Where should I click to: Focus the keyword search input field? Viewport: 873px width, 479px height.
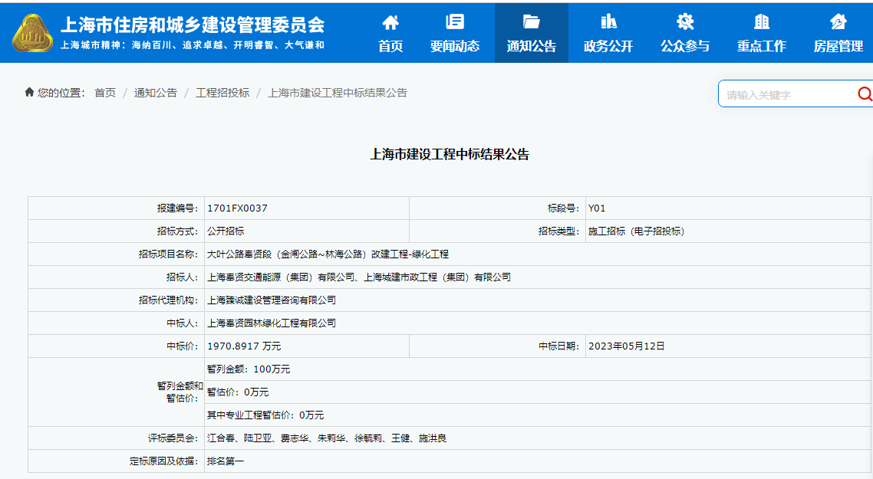point(786,94)
